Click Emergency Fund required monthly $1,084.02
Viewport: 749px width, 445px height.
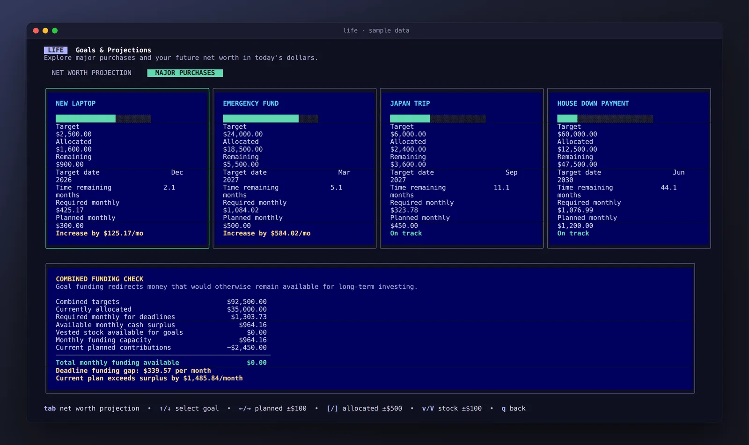pyautogui.click(x=241, y=211)
